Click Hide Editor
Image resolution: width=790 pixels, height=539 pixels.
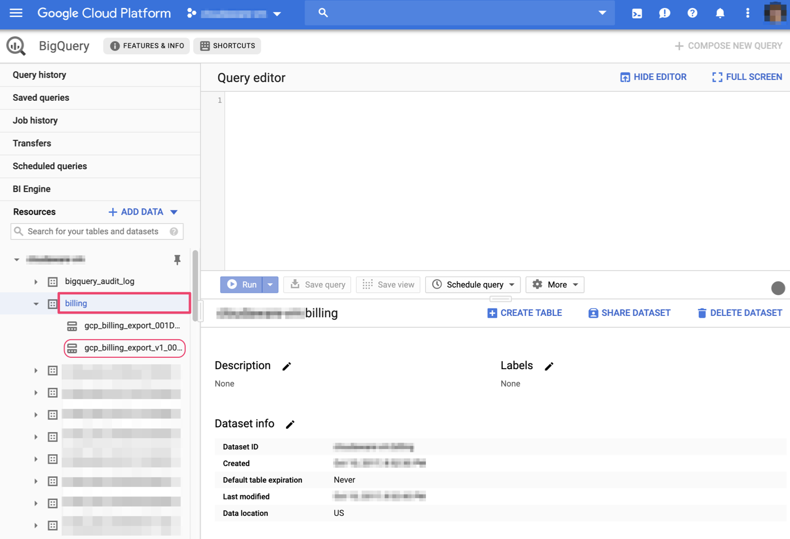654,77
